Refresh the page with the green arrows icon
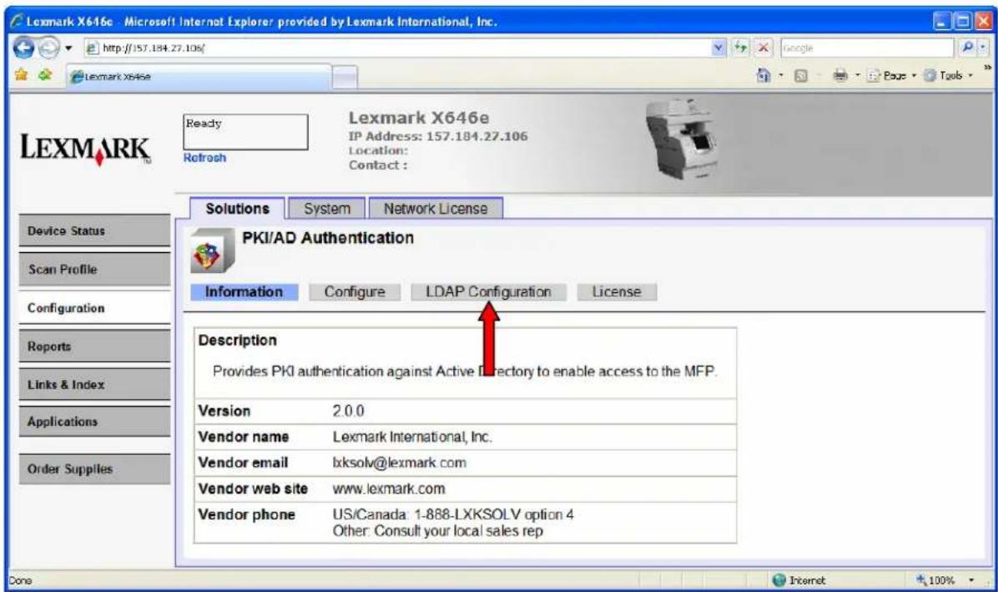Viewport: 998px width, 592px height. [x=740, y=48]
